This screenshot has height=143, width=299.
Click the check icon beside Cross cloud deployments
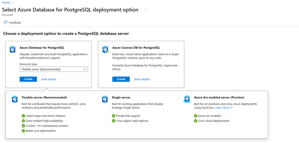pyautogui.click(x=196, y=121)
